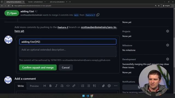Open Visual Studio Code from taskbar
The width and height of the screenshot is (175, 98).
click(87, 96)
